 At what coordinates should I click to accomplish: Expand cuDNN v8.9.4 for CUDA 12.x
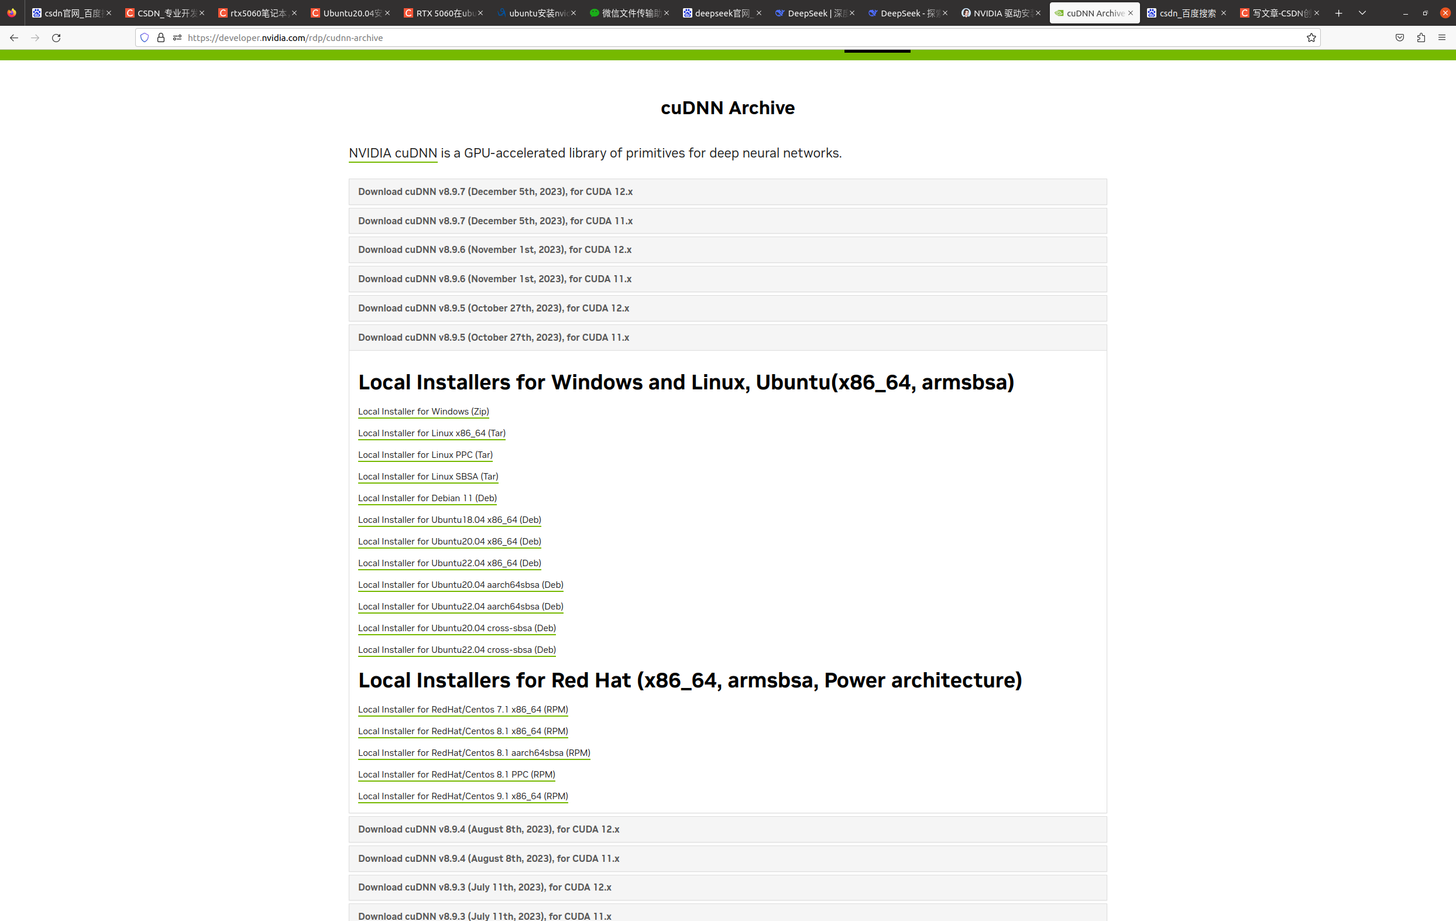727,829
